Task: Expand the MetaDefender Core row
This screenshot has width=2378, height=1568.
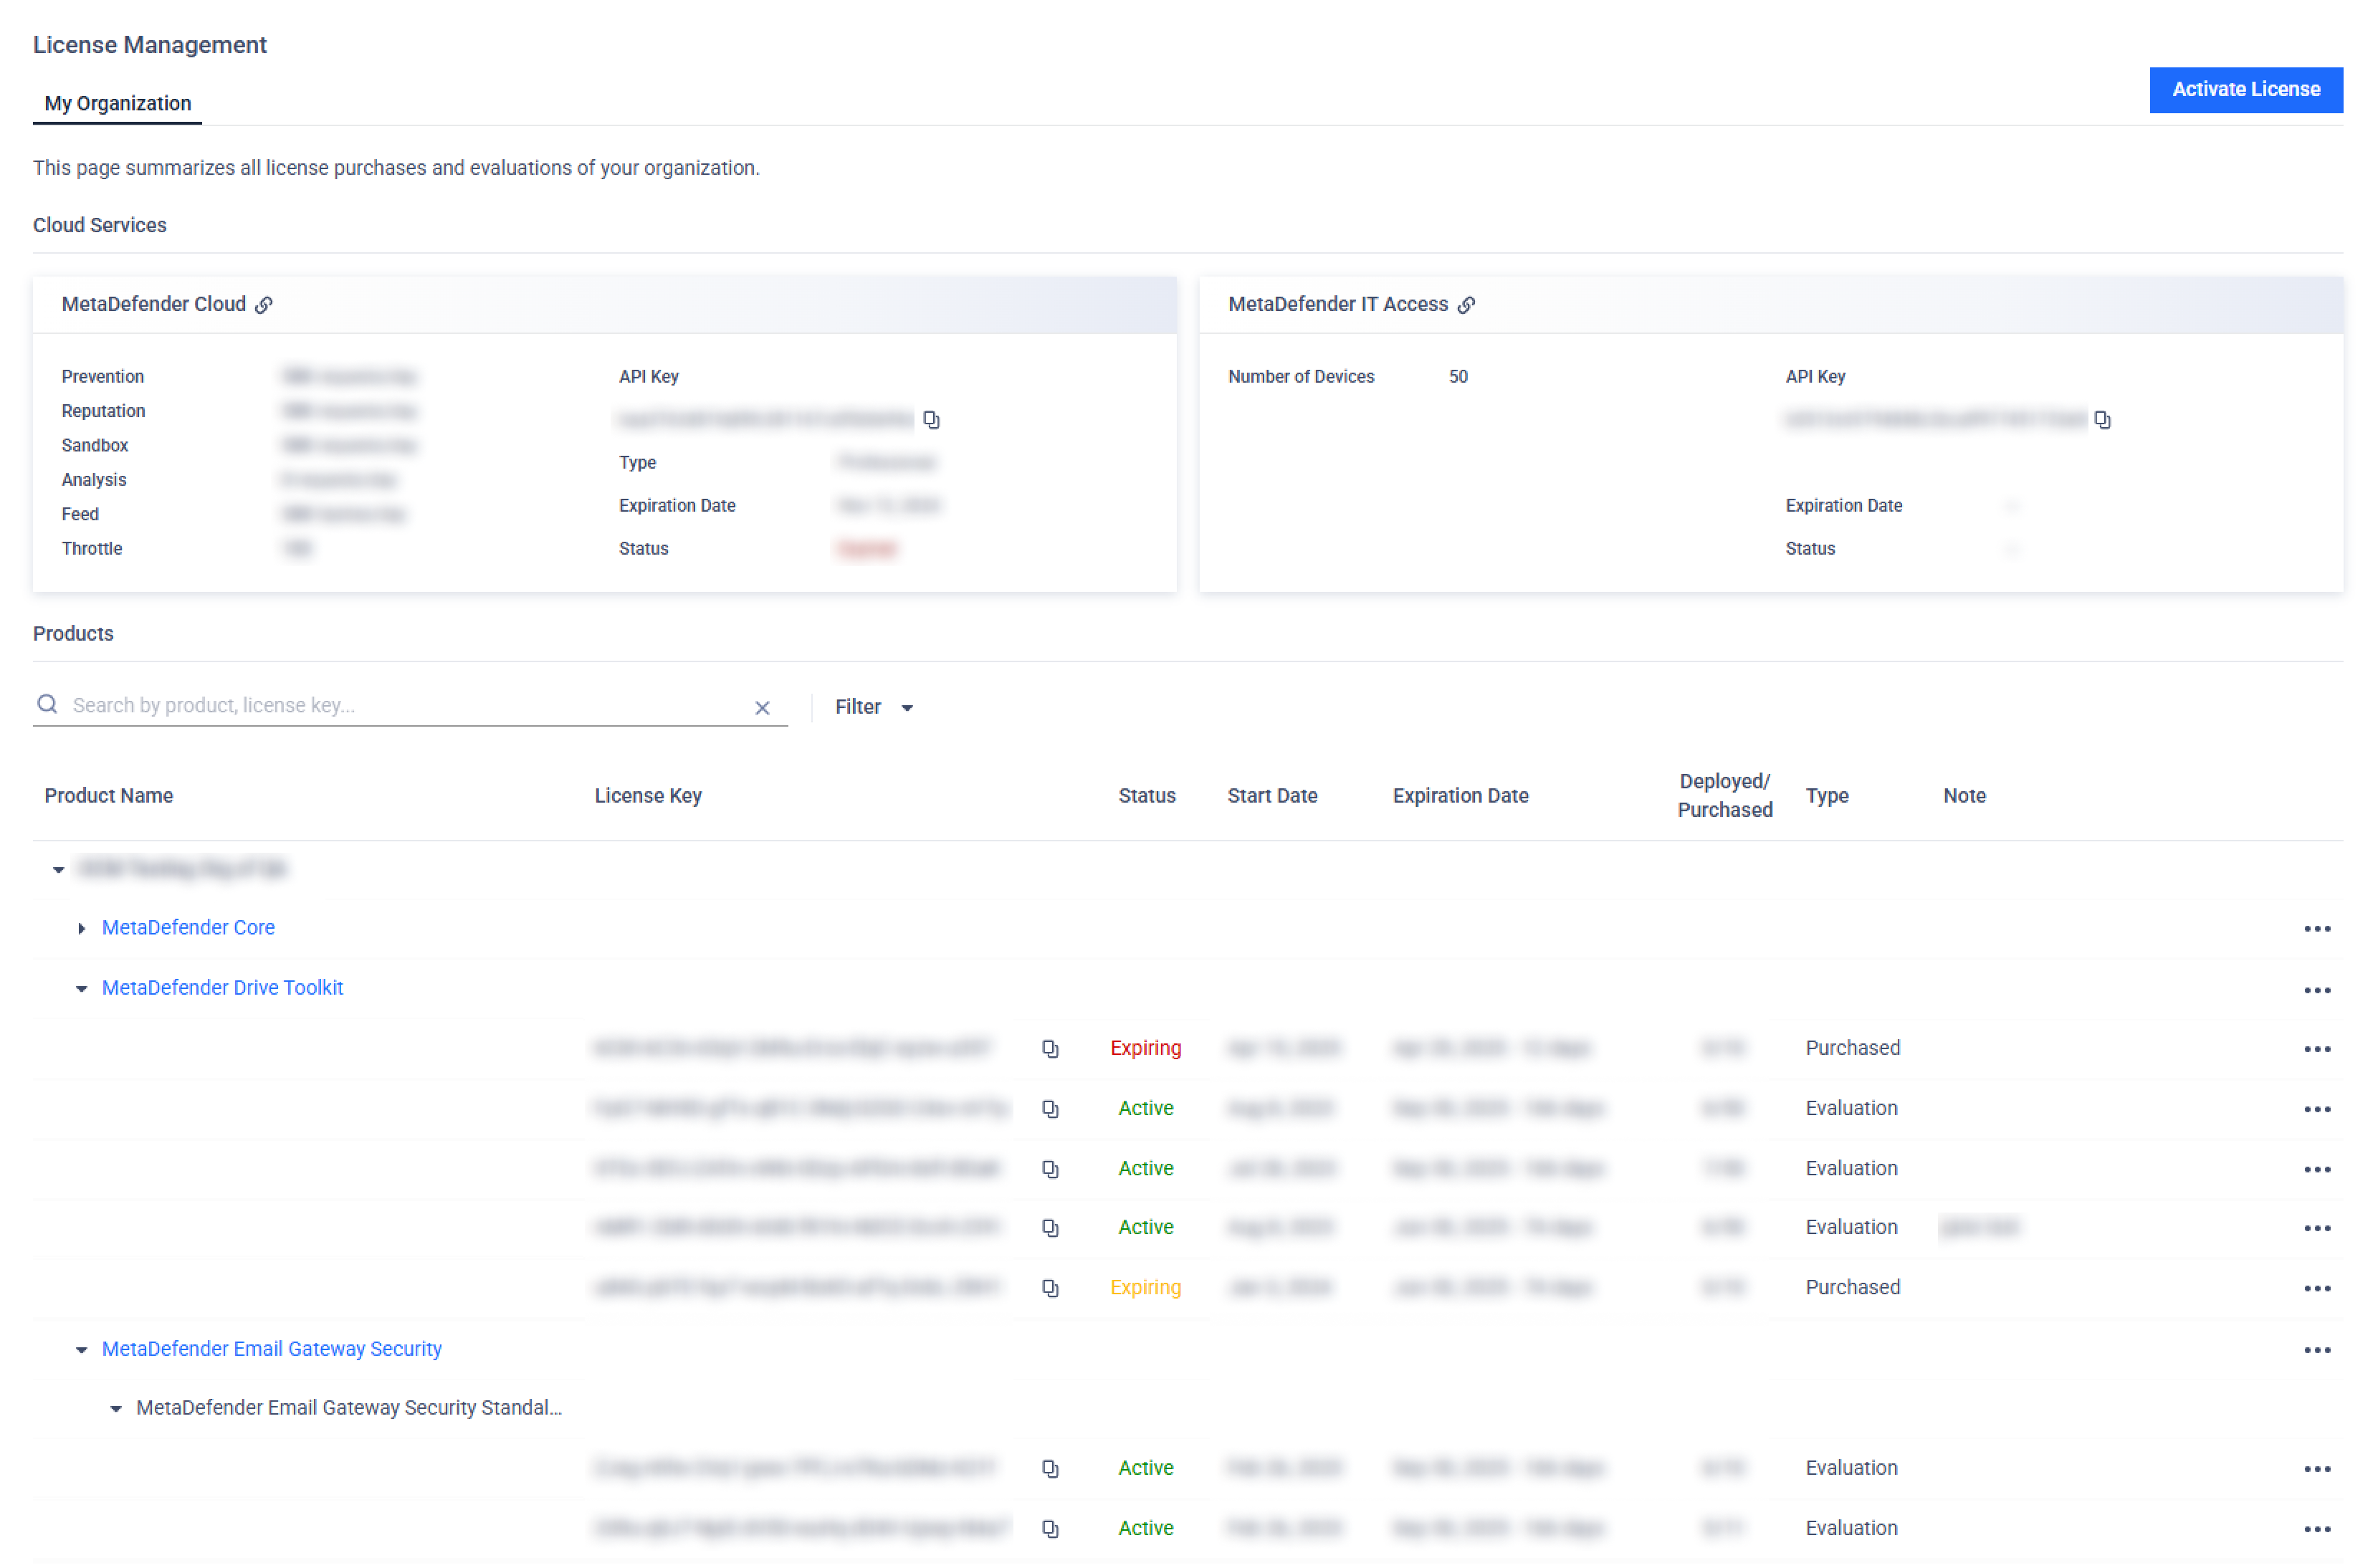Action: (82, 929)
